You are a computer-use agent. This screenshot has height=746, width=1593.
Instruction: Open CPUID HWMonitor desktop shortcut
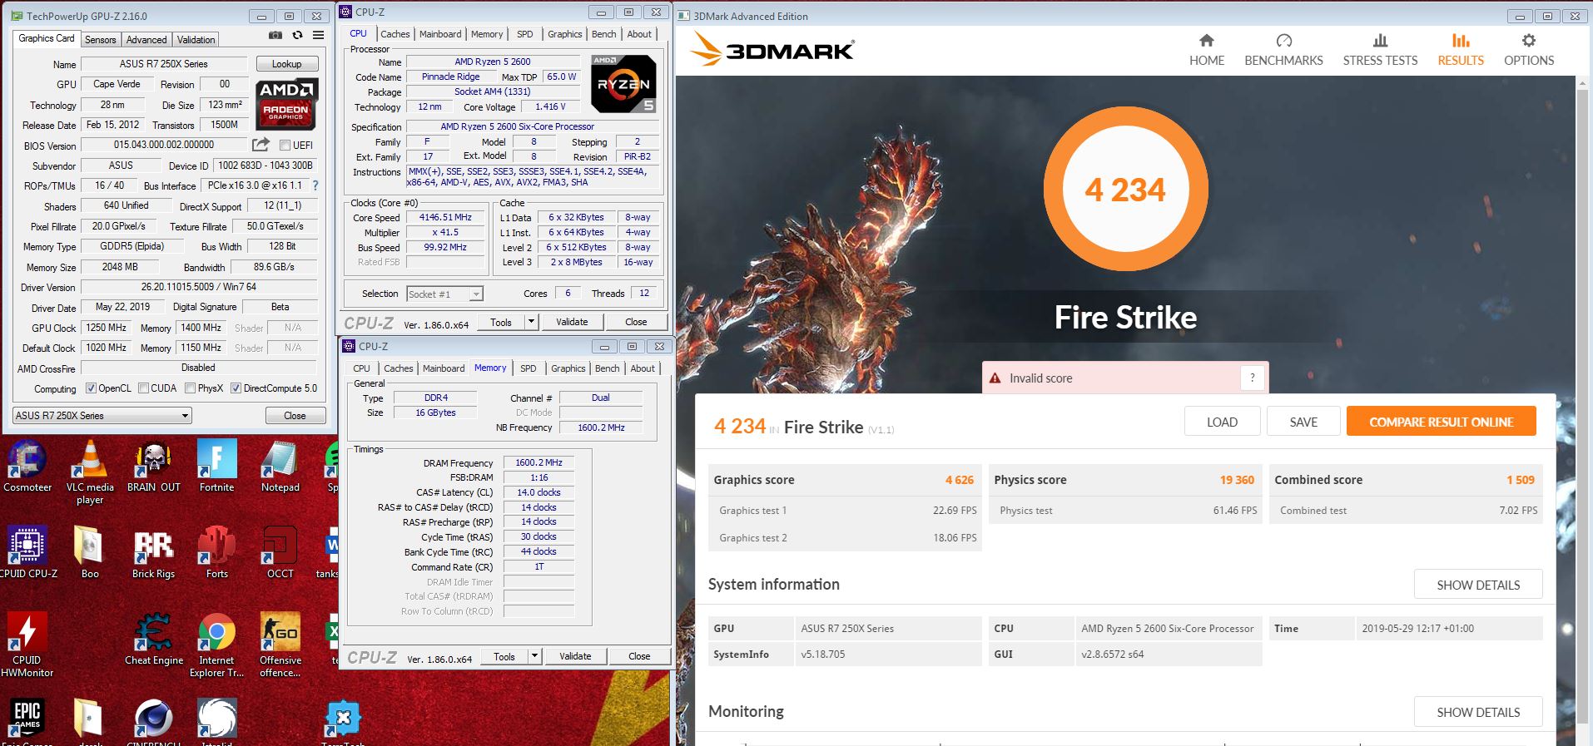(27, 645)
